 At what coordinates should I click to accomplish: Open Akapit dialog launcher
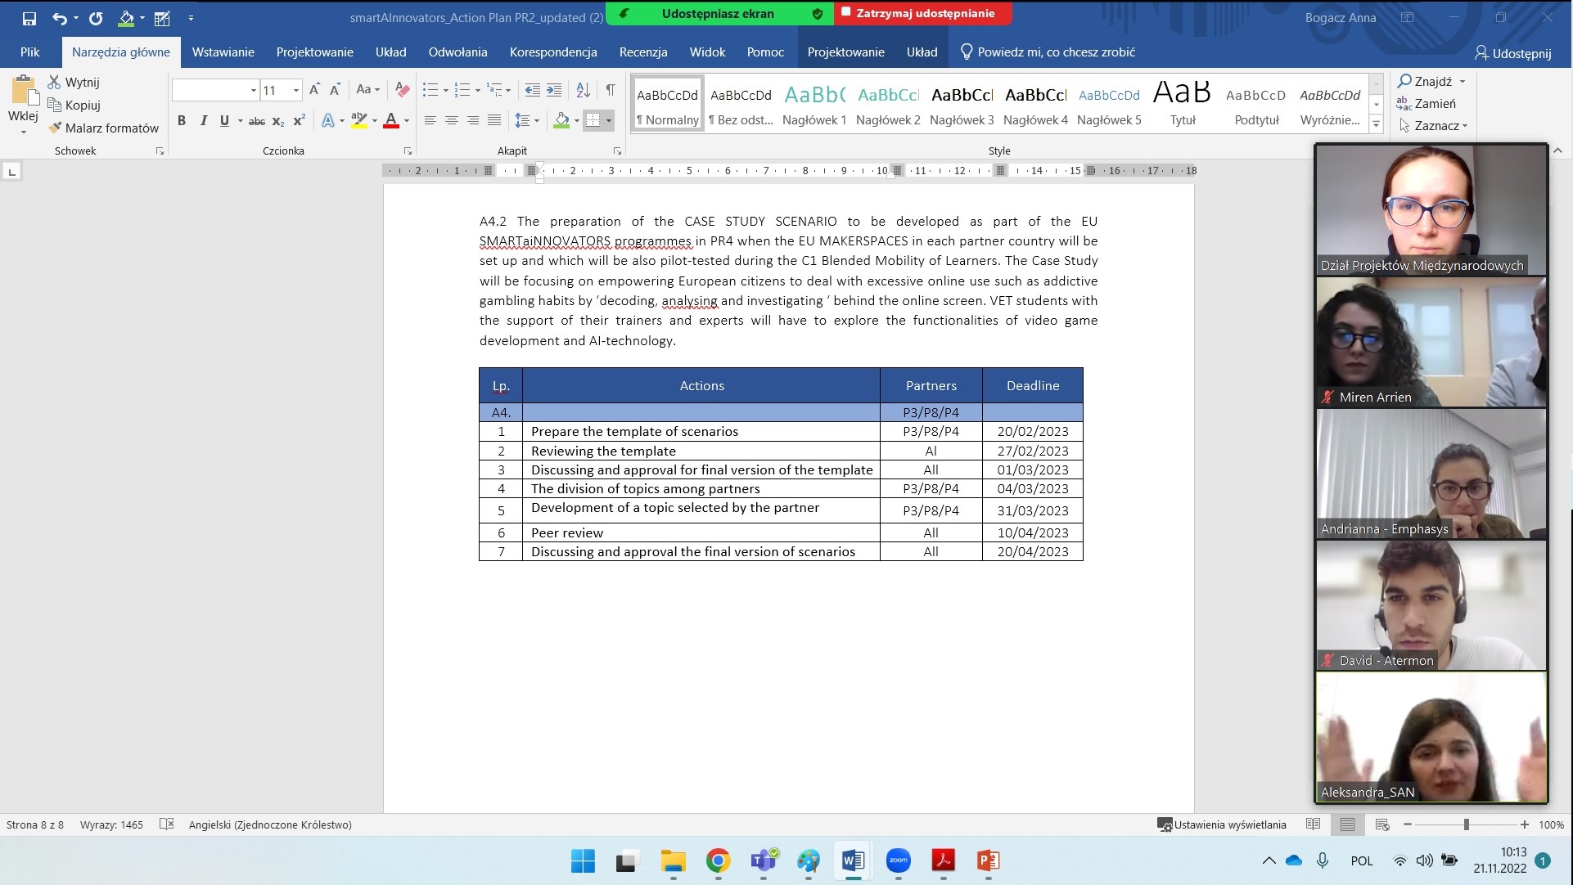pos(617,151)
